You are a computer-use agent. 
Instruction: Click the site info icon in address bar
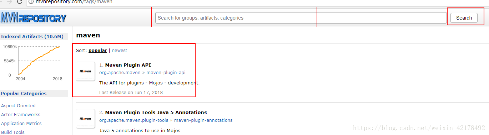(x=31, y=2)
